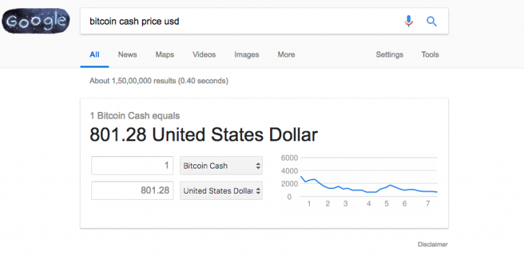Focus the Bitcoin Cash amount field
The height and width of the screenshot is (260, 524).
(132, 165)
